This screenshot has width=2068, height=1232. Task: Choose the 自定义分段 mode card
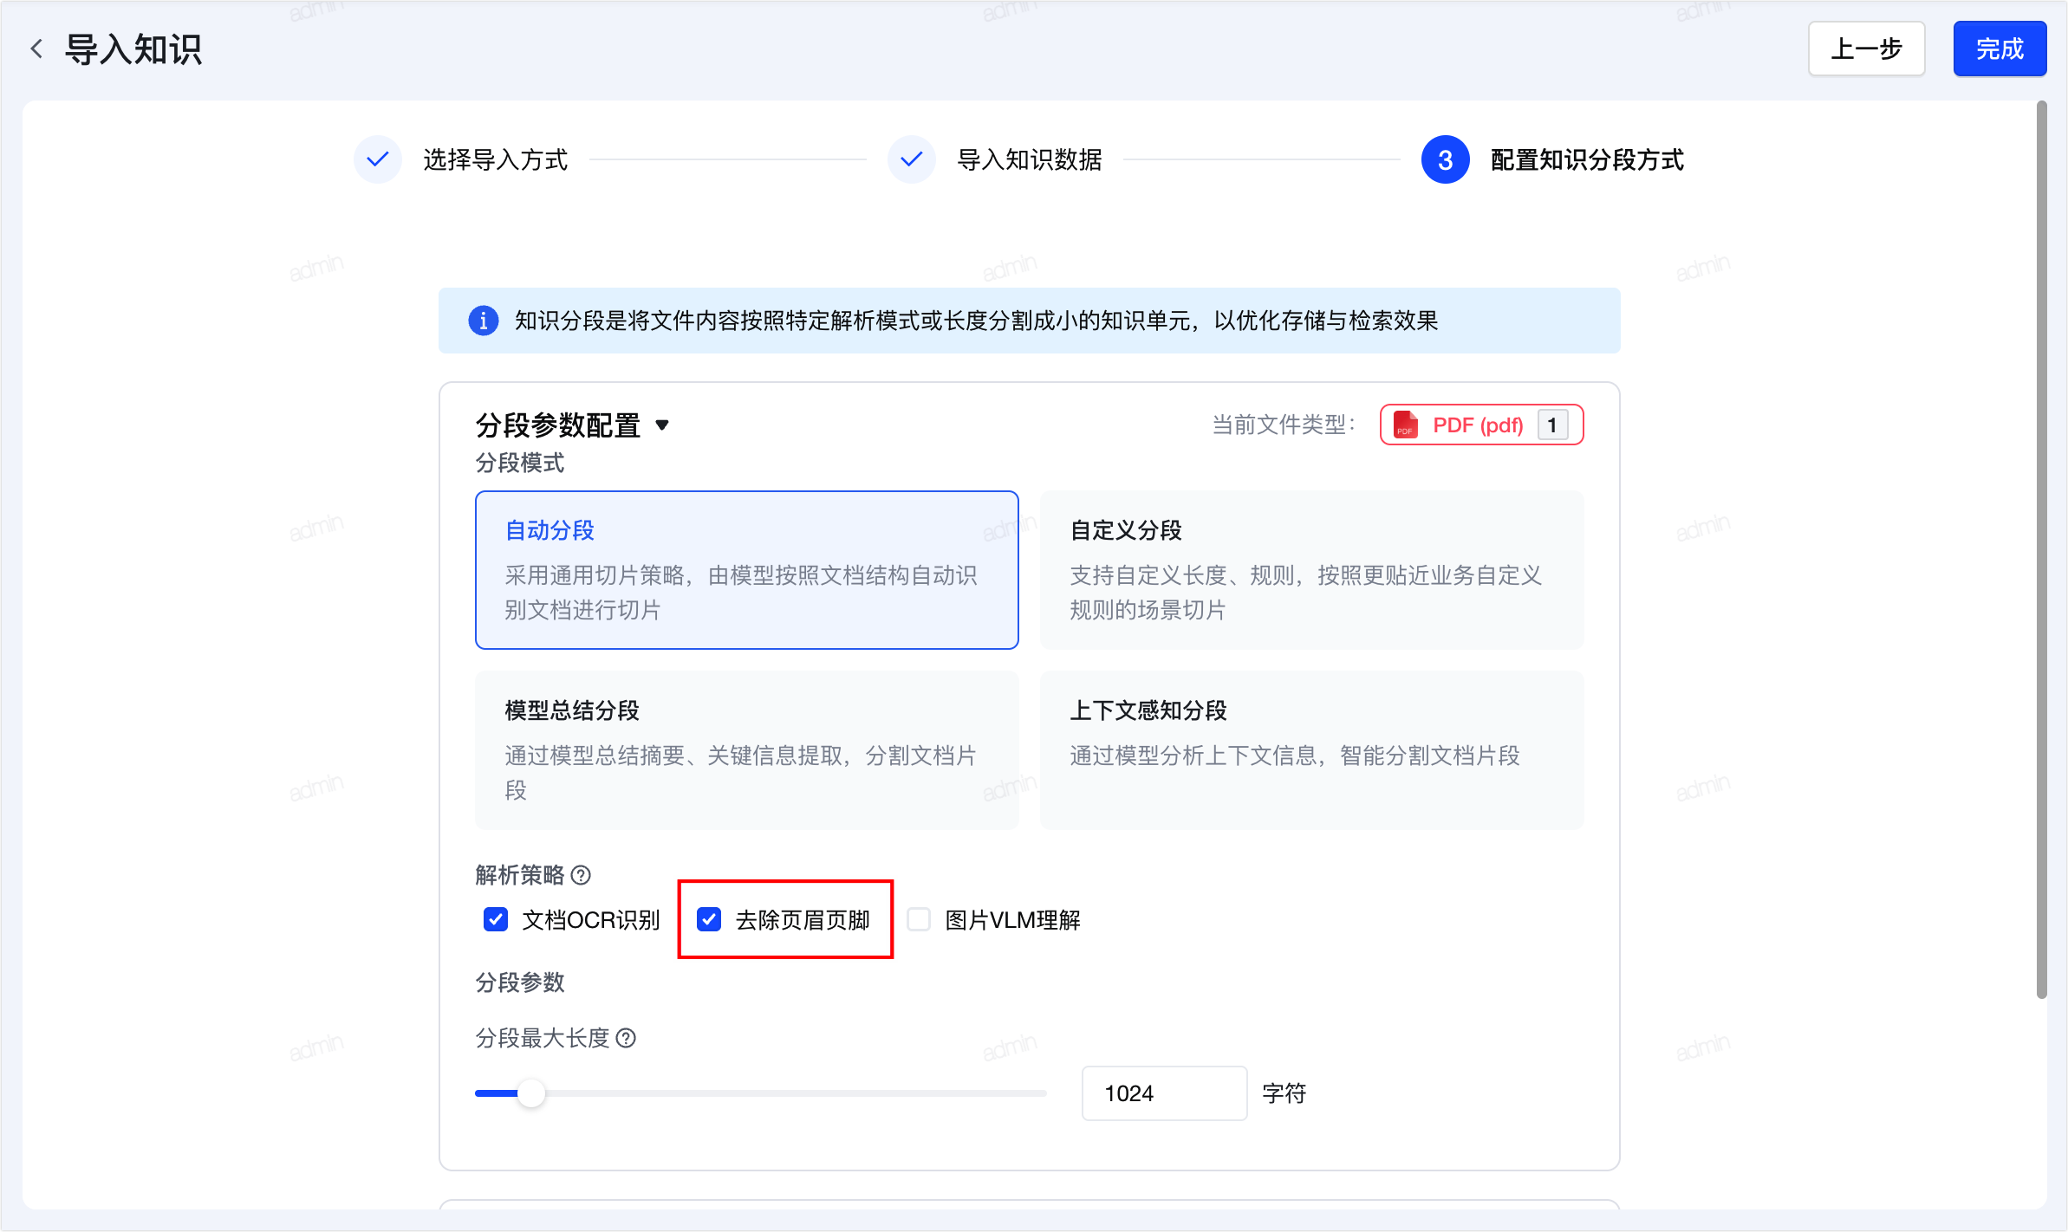(1312, 570)
